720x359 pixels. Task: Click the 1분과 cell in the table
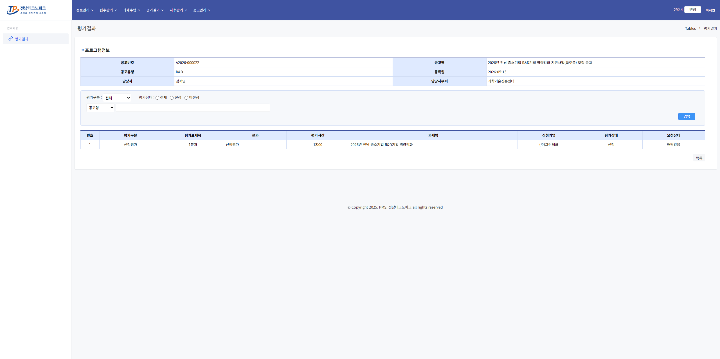pyautogui.click(x=193, y=145)
